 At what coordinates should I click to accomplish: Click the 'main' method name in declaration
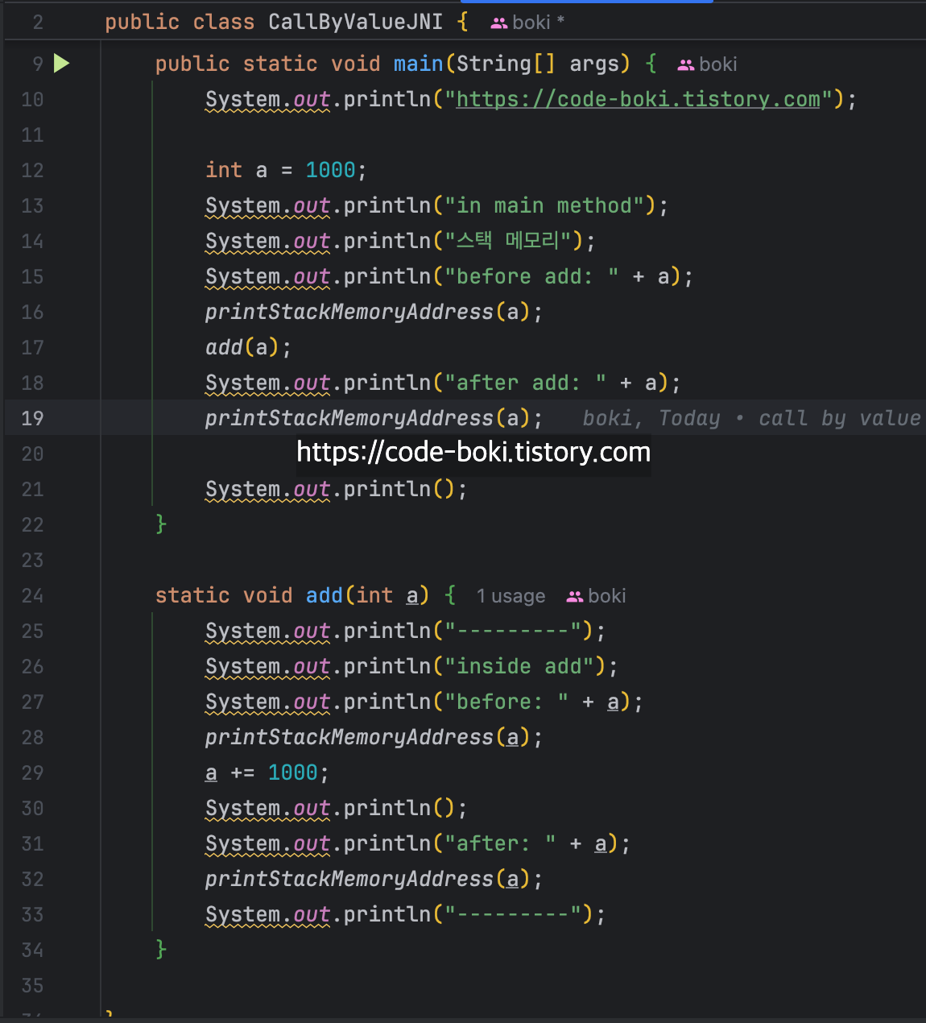point(418,64)
